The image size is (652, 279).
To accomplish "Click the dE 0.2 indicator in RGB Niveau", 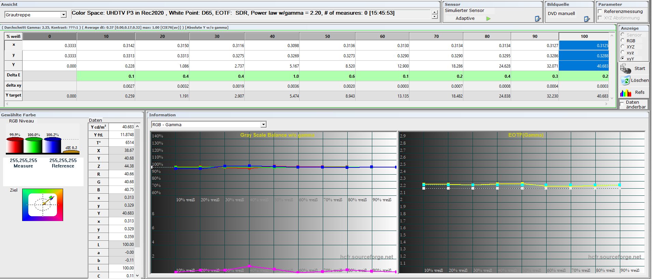I will click(x=71, y=148).
